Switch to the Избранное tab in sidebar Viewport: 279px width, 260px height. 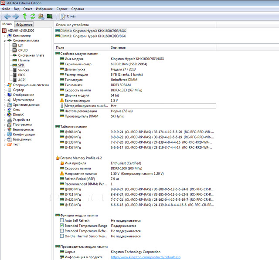pyautogui.click(x=24, y=24)
